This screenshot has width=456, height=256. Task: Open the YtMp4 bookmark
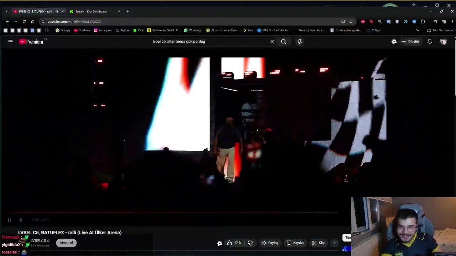click(374, 30)
